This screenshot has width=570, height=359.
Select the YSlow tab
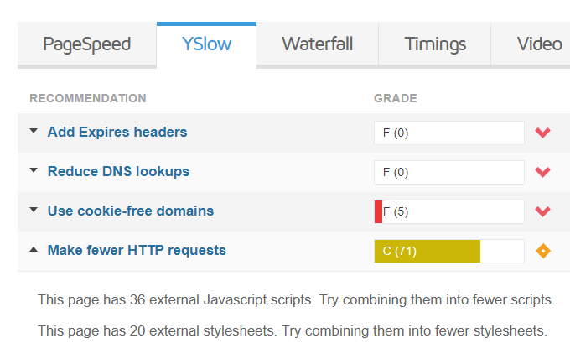(x=206, y=44)
